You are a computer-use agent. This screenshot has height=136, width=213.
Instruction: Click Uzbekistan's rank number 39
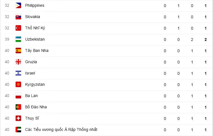7,39
